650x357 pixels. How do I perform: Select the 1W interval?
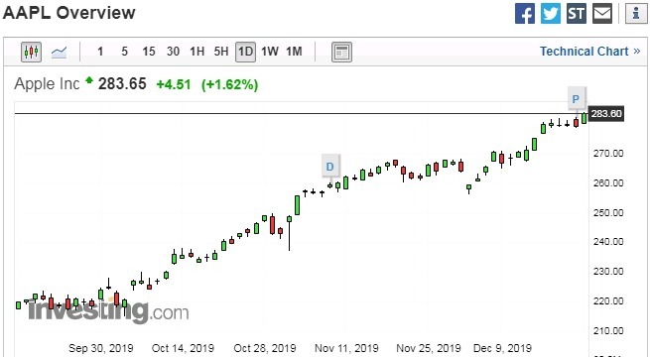270,52
